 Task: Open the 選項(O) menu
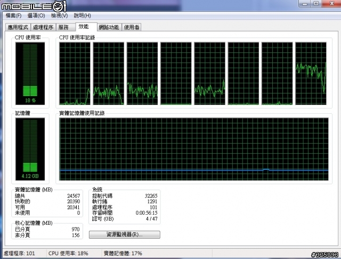36,15
